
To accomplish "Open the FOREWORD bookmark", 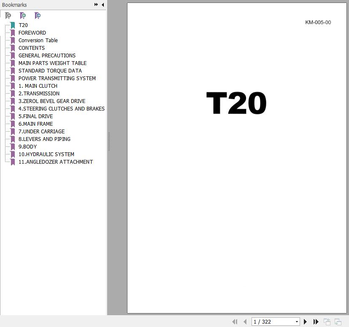I will (x=32, y=33).
